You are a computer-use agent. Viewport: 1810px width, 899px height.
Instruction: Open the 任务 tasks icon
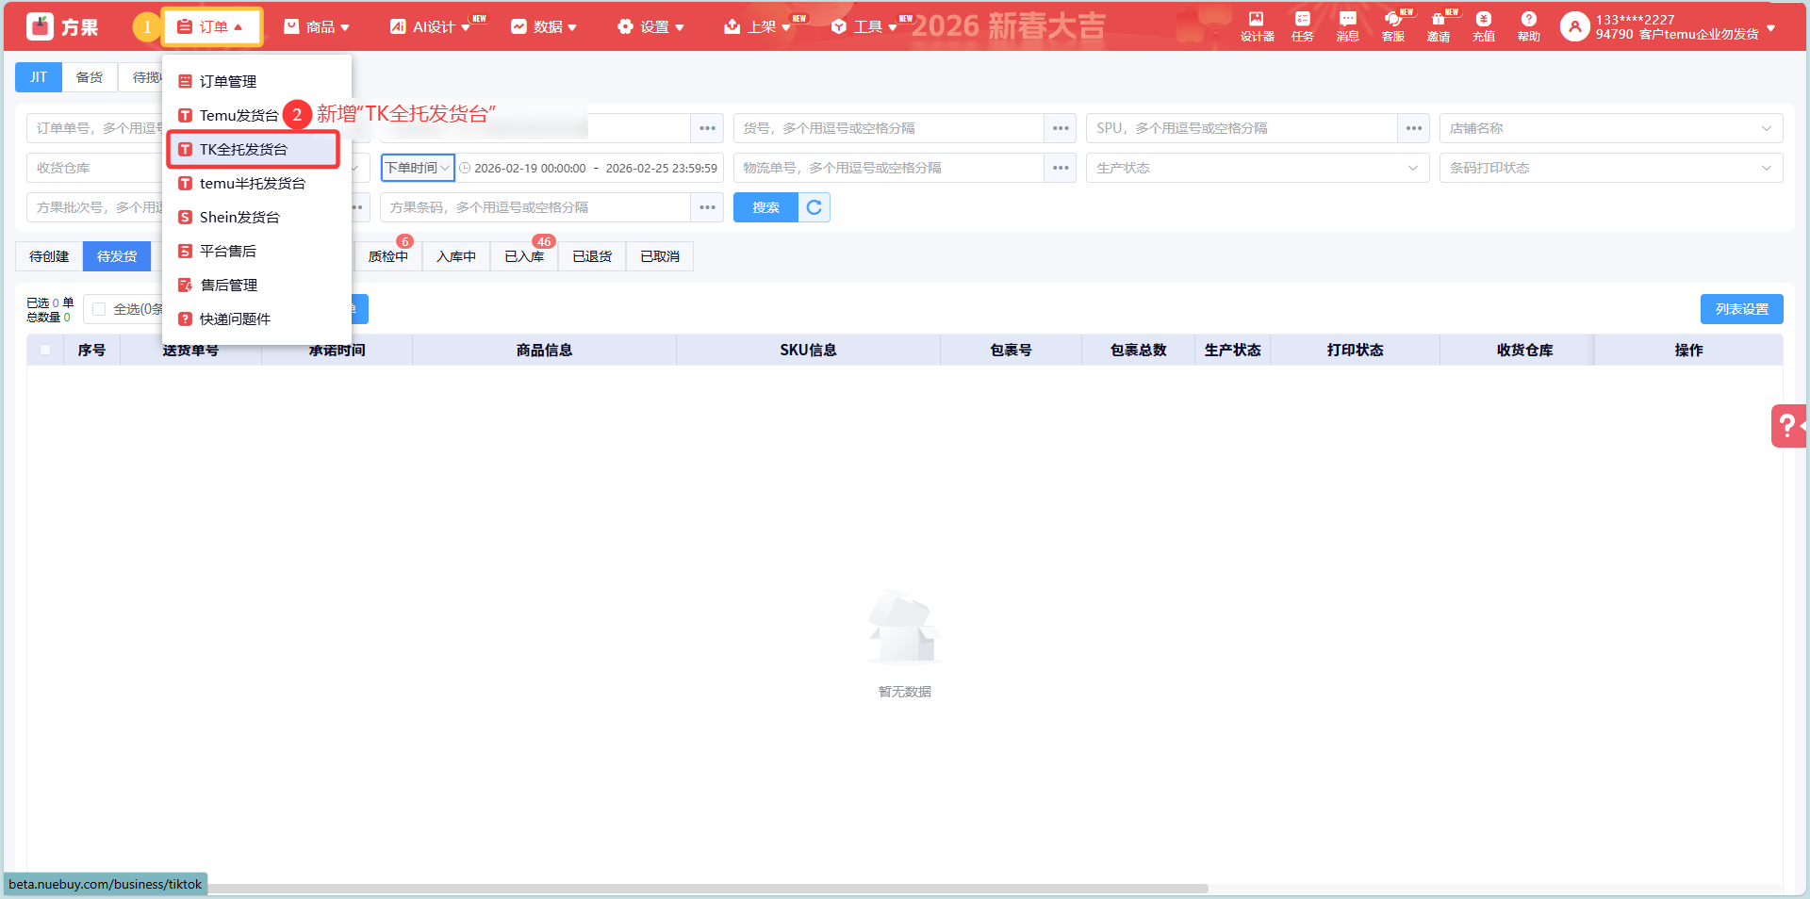coord(1302,26)
